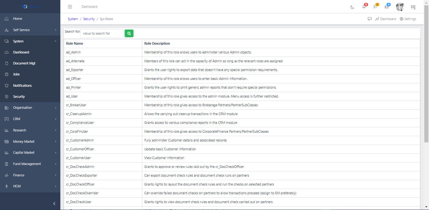
Task: Click the Notifications item in the sidebar
Action: pyautogui.click(x=22, y=85)
